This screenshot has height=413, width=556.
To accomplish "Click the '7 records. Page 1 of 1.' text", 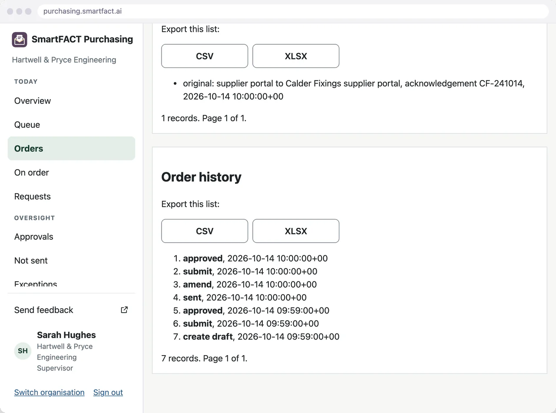I will point(204,358).
